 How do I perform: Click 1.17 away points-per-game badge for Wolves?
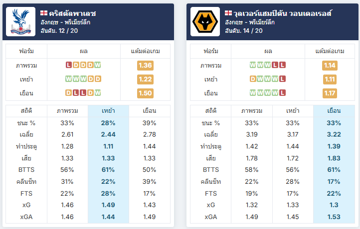(330, 93)
